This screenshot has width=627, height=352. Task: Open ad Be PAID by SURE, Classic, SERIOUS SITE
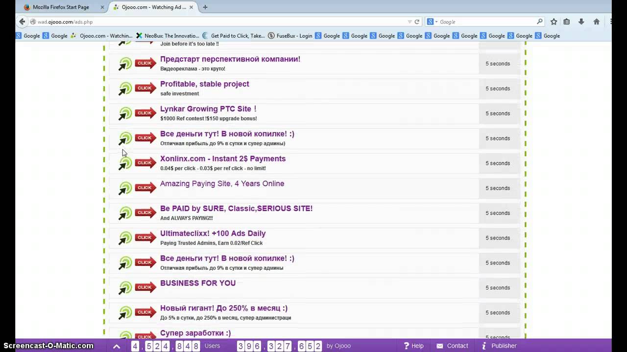click(236, 209)
